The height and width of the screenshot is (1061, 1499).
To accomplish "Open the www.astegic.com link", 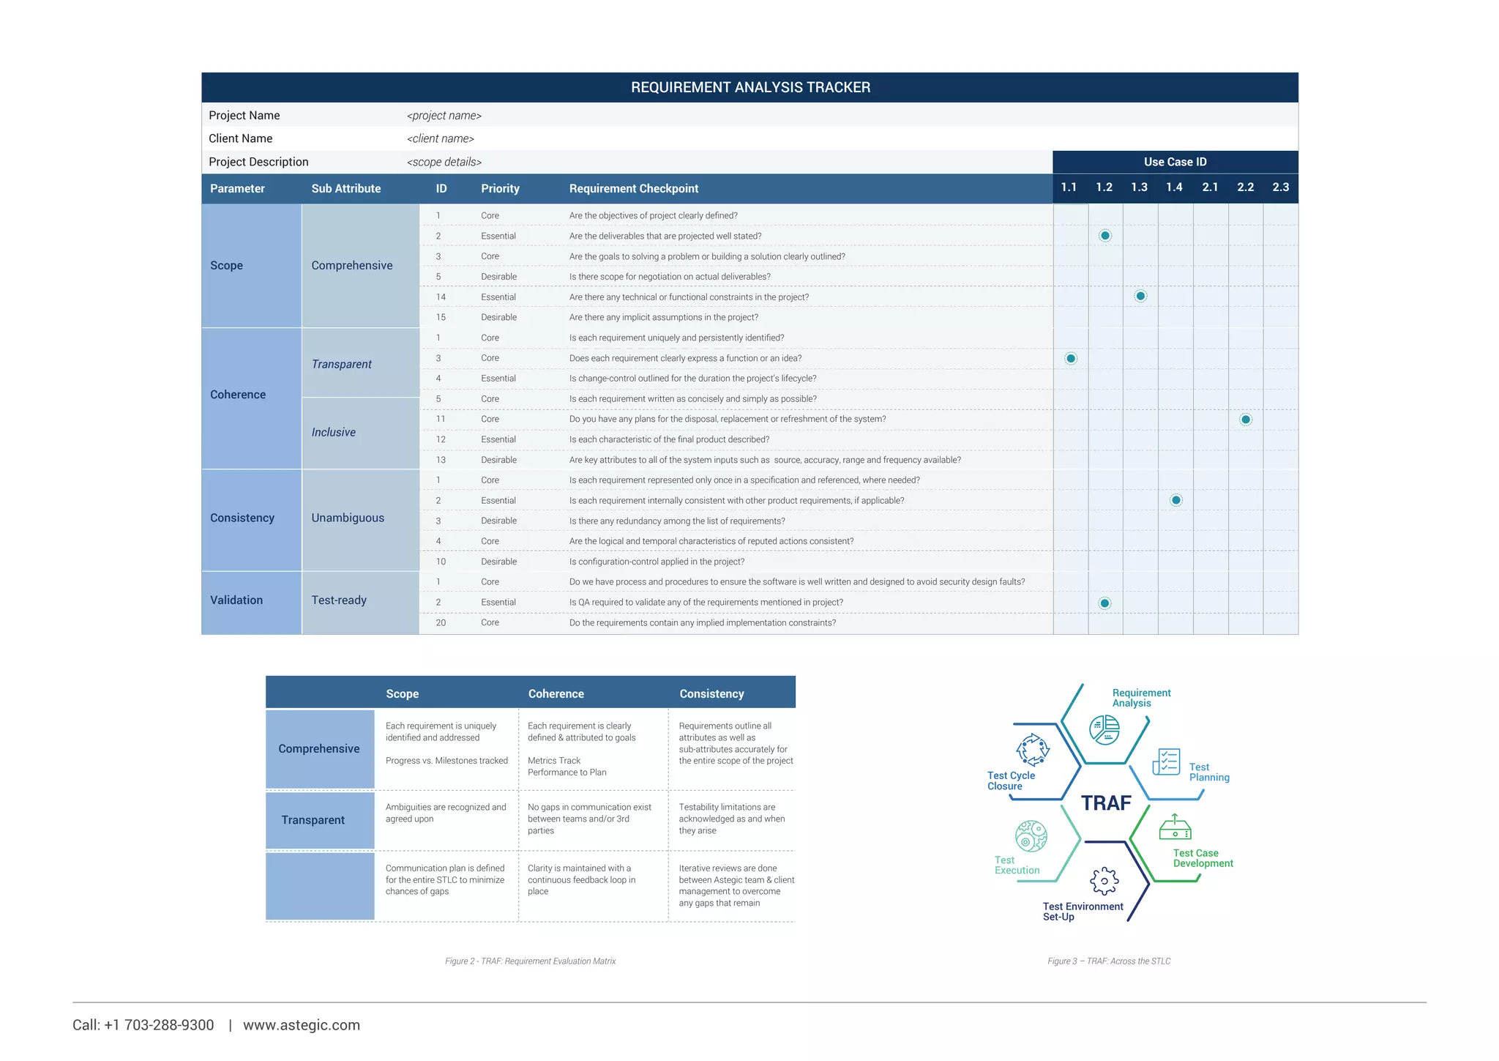I will pyautogui.click(x=301, y=1025).
